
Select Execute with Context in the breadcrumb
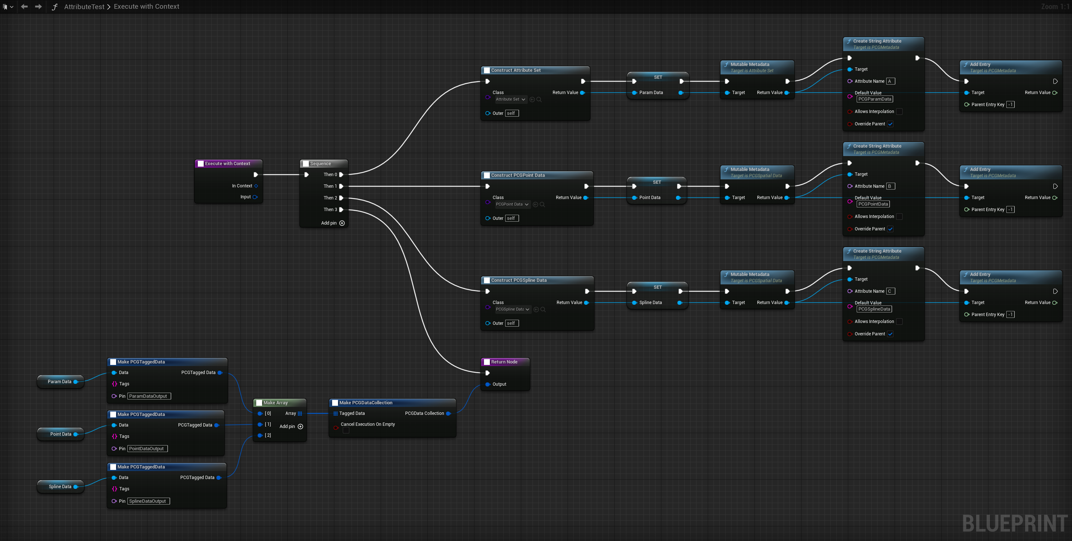coord(146,6)
